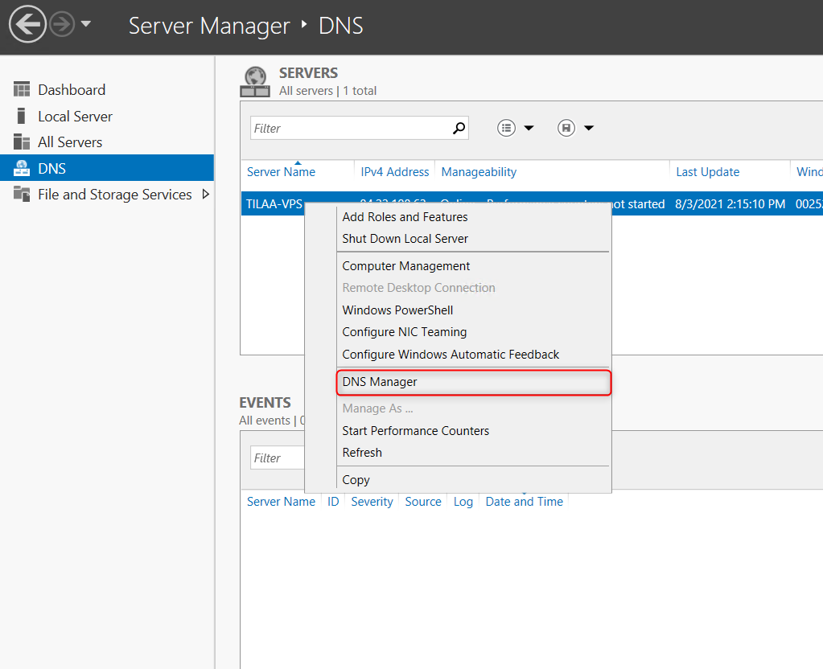Click the Local Server icon in sidebar
This screenshot has height=669, width=823.
point(22,116)
